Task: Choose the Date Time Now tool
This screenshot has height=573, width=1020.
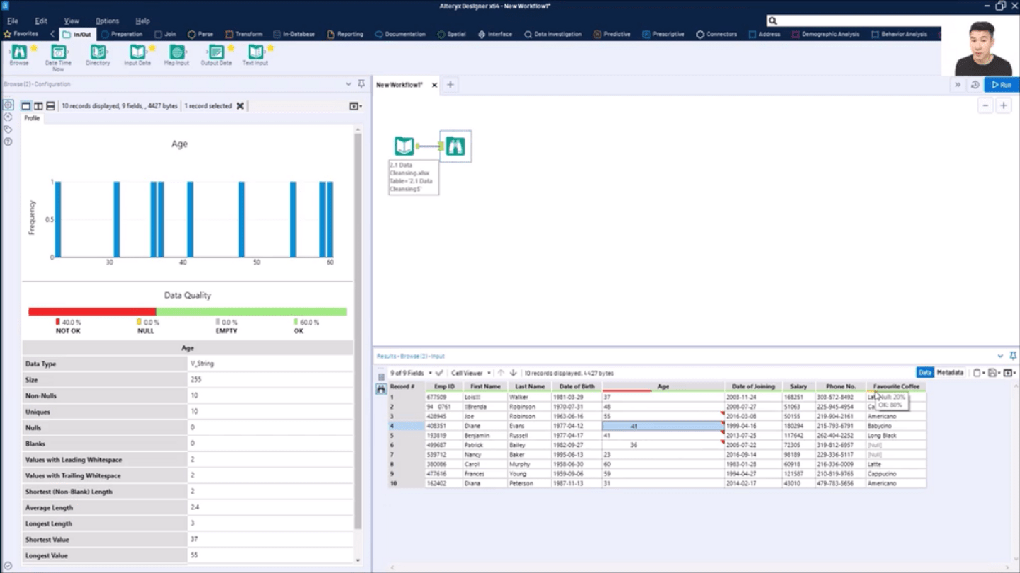Action: point(58,53)
